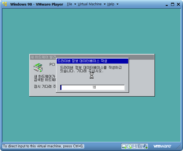The image size is (183, 151).
Task: Click the 1% driver database progress bar
Action: click(92, 87)
